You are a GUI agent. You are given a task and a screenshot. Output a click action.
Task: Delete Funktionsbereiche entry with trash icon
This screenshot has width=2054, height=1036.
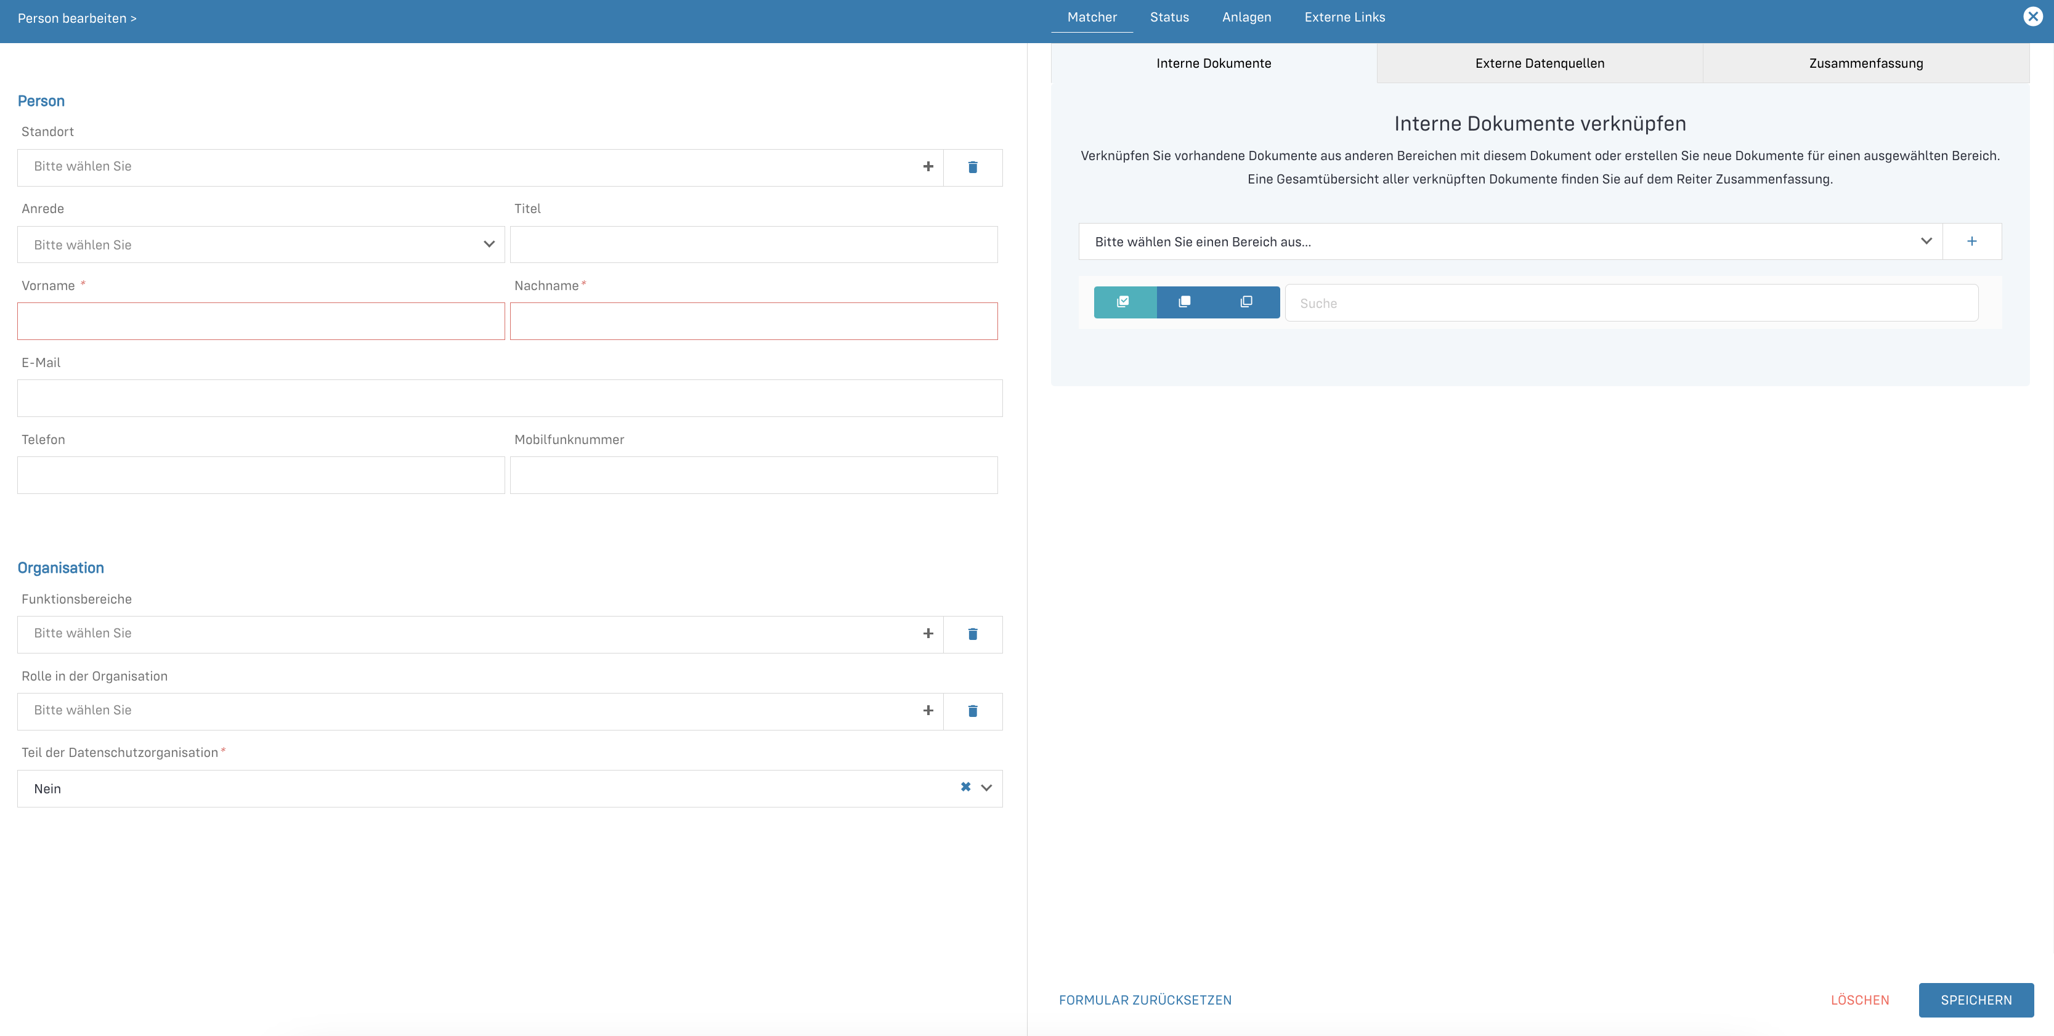(972, 634)
